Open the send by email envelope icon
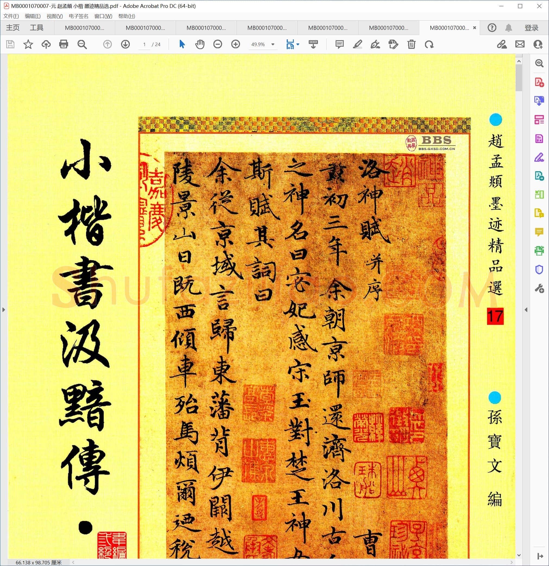 (x=520, y=44)
